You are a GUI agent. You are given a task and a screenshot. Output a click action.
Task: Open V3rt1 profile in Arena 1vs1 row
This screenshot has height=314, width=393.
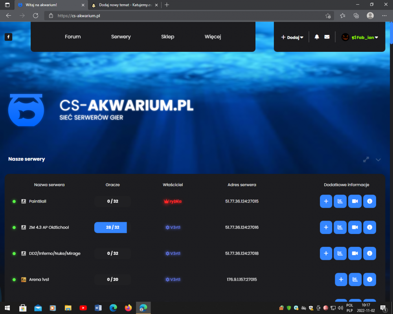[x=173, y=279]
